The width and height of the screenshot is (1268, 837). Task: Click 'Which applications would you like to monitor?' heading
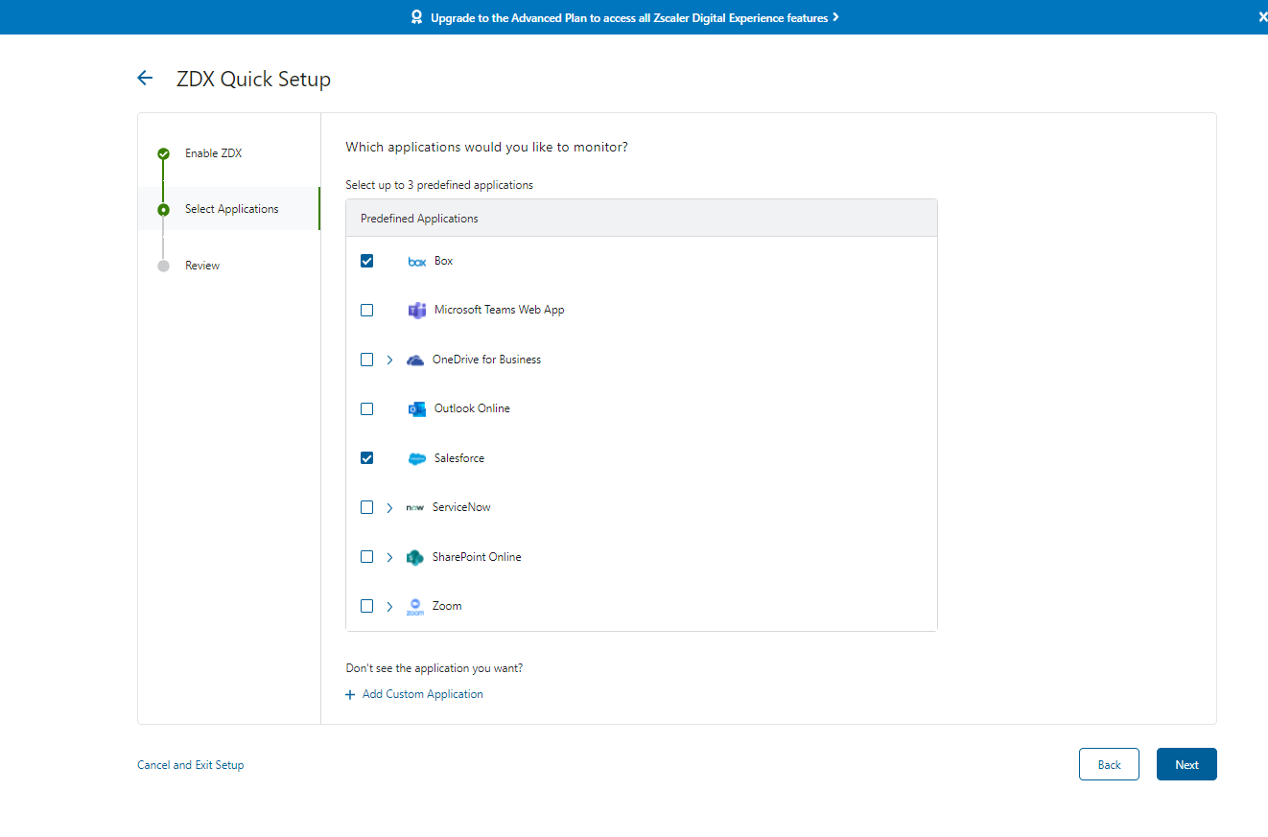point(487,148)
